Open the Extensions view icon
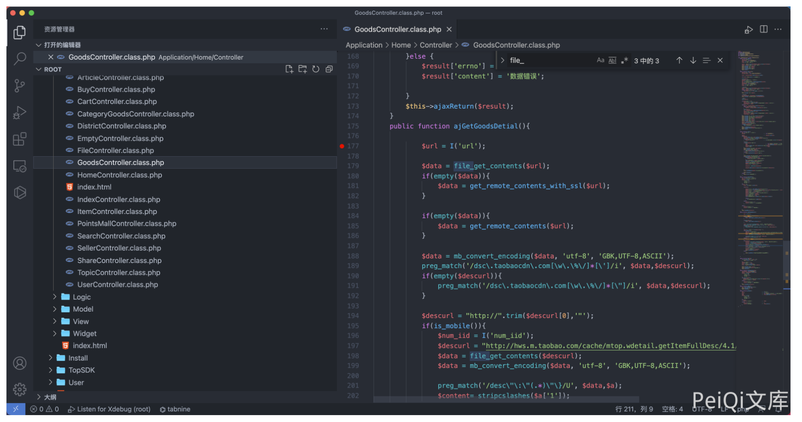This screenshot has height=422, width=802. (x=19, y=139)
